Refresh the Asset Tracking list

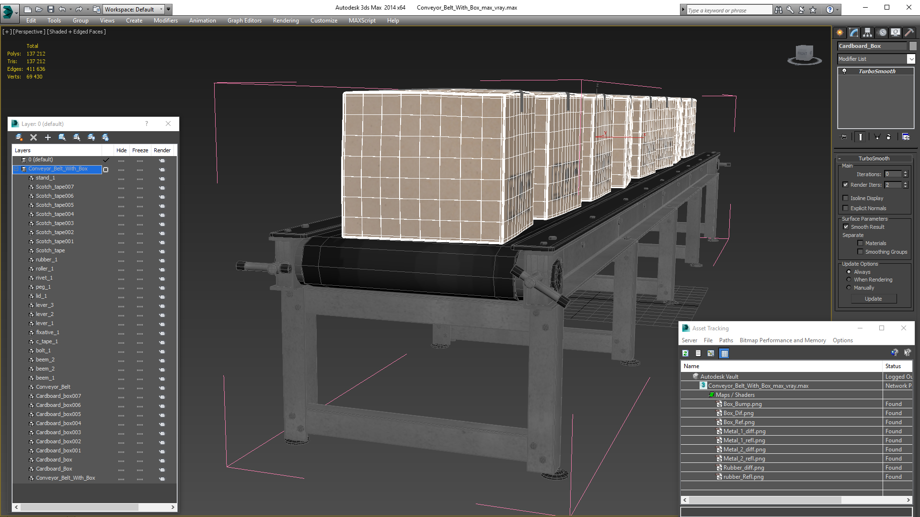point(686,353)
